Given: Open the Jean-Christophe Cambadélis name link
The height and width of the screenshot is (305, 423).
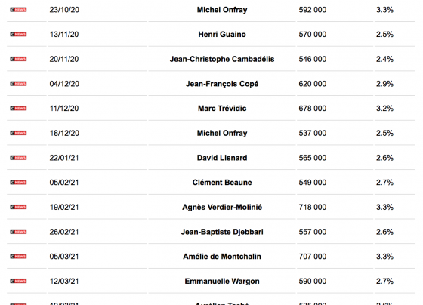Looking at the screenshot, I should coord(222,59).
